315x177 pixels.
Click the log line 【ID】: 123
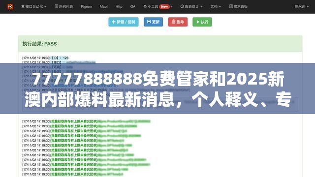coord(45,58)
